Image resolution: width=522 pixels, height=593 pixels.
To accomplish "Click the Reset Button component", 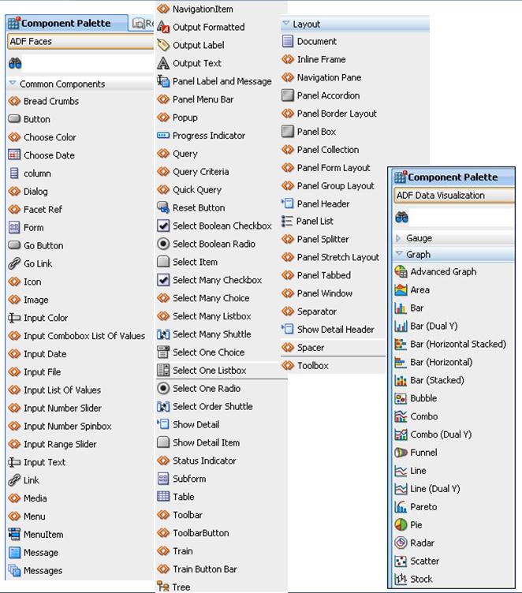I will coord(198,208).
